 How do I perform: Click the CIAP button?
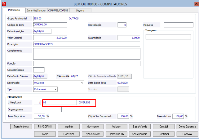45,134
